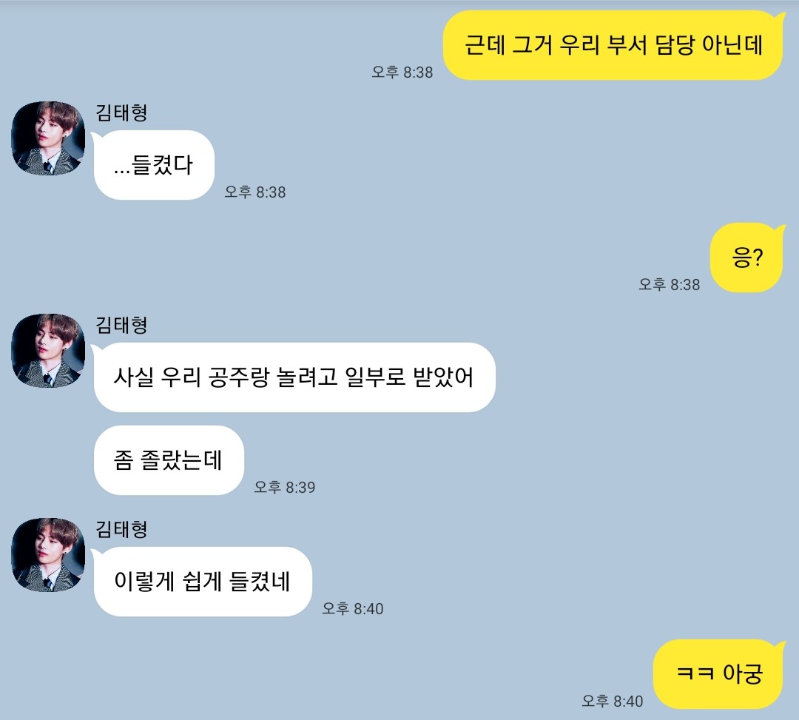Click the '좀 졸랐는데' message bubble
This screenshot has height=720, width=799.
click(x=169, y=460)
